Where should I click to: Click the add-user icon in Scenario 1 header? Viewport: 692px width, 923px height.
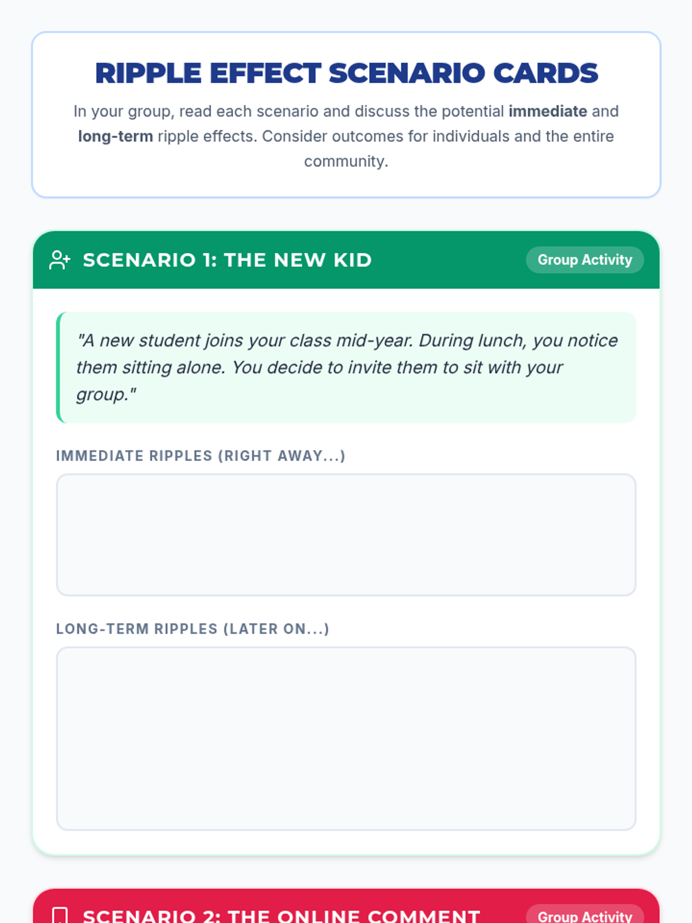pyautogui.click(x=60, y=260)
